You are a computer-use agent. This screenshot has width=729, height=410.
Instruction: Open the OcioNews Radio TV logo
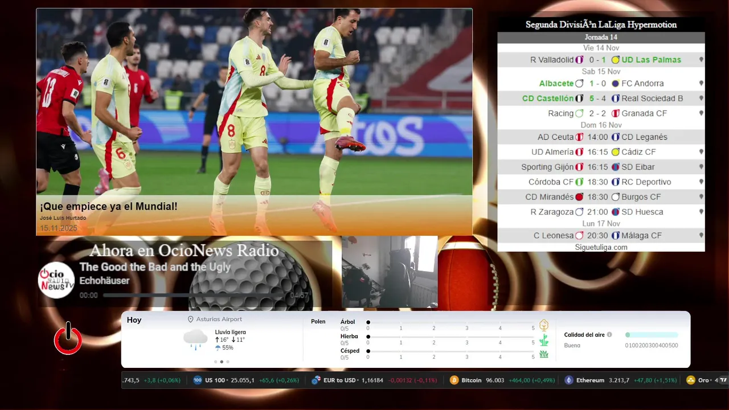(x=56, y=280)
